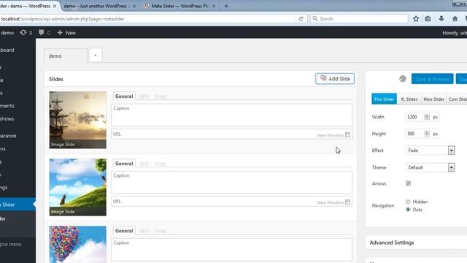467x263 pixels.
Task: Click Save & Preview button
Action: (432, 79)
